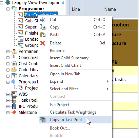Click the WBS icon
The width and height of the screenshot is (139, 138).
coord(14,94)
